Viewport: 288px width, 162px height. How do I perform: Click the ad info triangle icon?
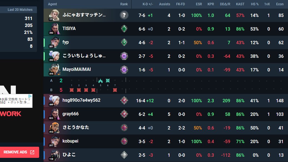[x=30, y=96]
